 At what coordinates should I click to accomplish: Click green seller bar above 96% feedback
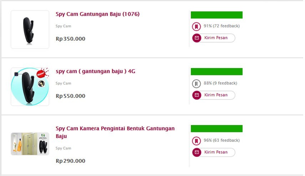[x=217, y=129]
